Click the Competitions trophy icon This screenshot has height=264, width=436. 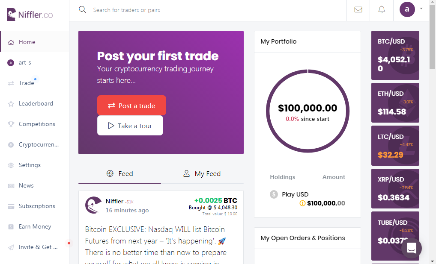coord(11,124)
